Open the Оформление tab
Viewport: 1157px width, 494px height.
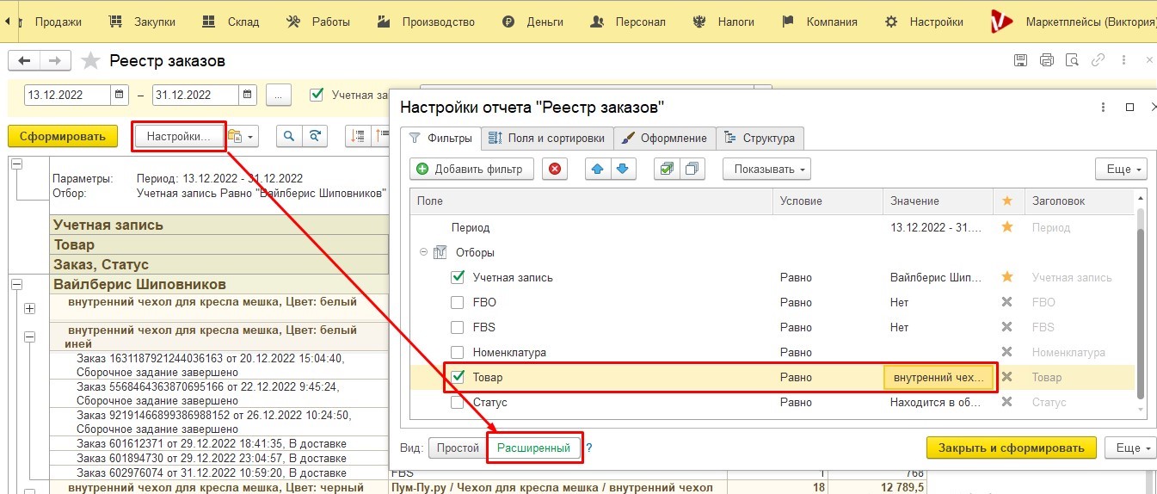664,138
